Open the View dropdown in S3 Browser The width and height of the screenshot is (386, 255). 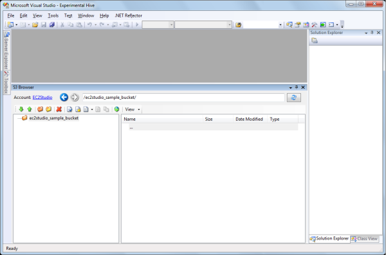(x=133, y=109)
